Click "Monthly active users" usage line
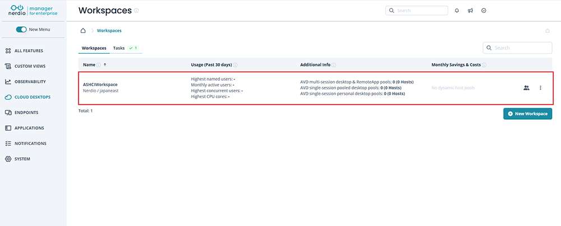Screen dimensions: 561x226 tap(213, 85)
